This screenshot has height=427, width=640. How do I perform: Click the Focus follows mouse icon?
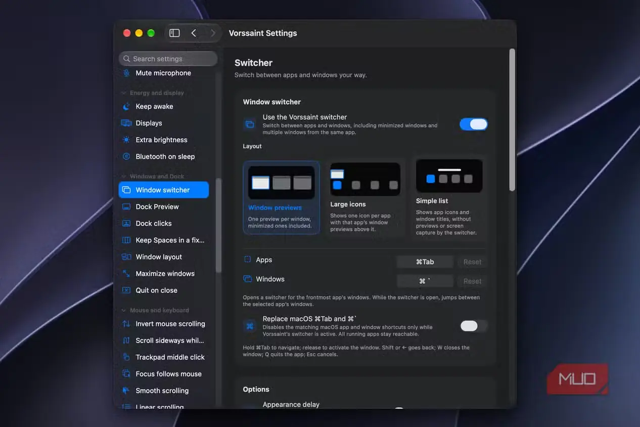[x=126, y=374]
